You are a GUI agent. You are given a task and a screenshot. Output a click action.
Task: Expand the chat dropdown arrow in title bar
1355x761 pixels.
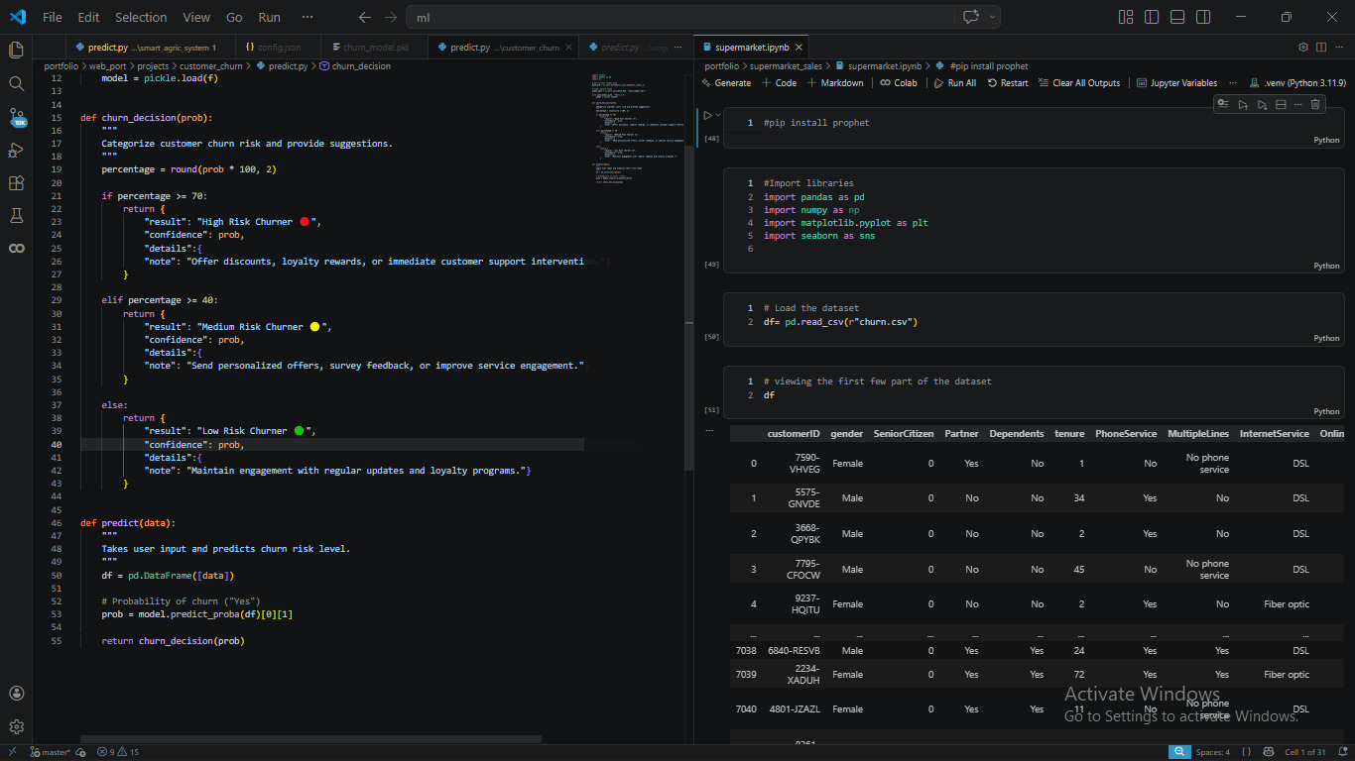pyautogui.click(x=991, y=17)
